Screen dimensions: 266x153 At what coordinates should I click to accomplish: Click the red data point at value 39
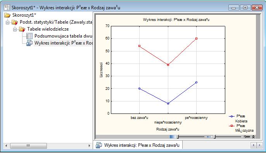tap(168, 65)
